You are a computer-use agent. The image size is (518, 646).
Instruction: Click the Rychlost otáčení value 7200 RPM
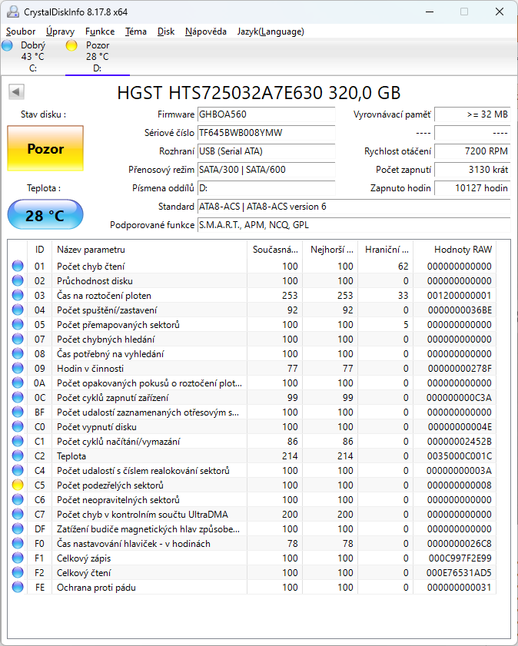pyautogui.click(x=473, y=151)
